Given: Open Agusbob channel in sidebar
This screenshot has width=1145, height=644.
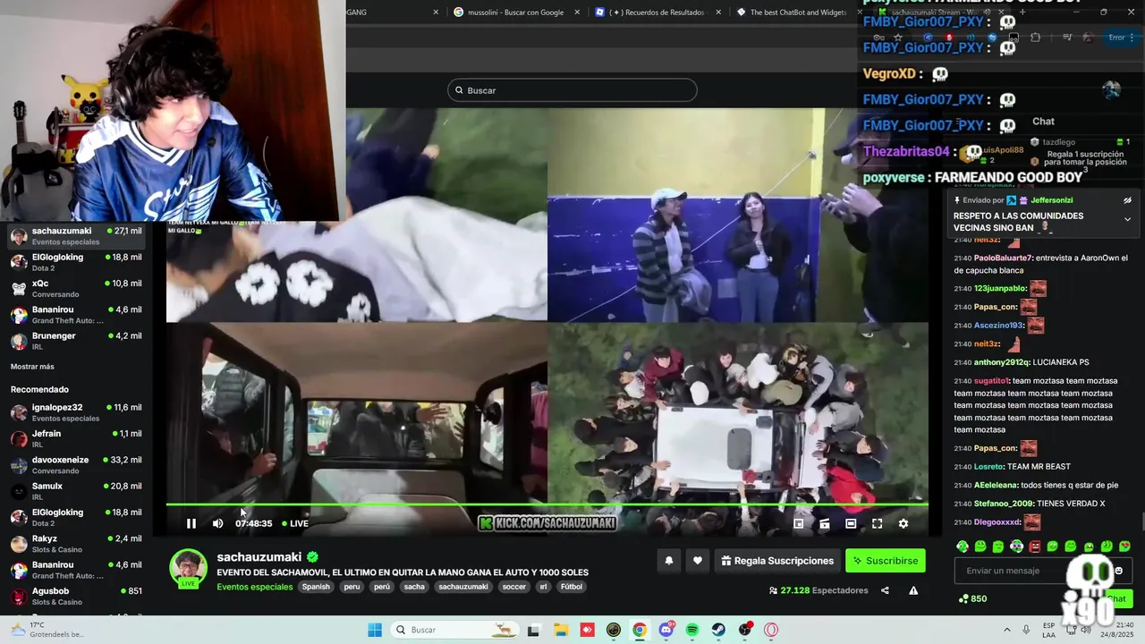Looking at the screenshot, I should tap(76, 596).
